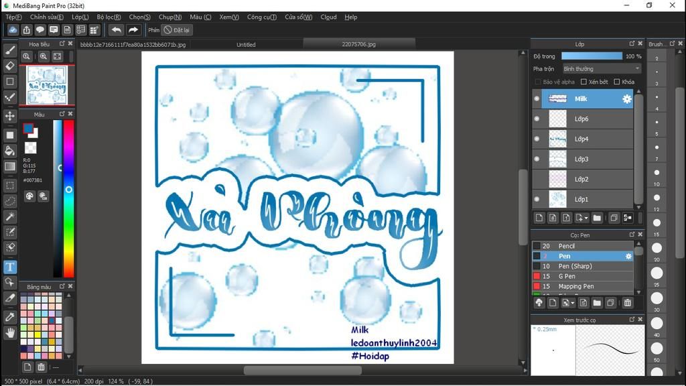Open the Pha trộn blending mode dropdown
Viewport: 686px width, 386px height.
602,69
